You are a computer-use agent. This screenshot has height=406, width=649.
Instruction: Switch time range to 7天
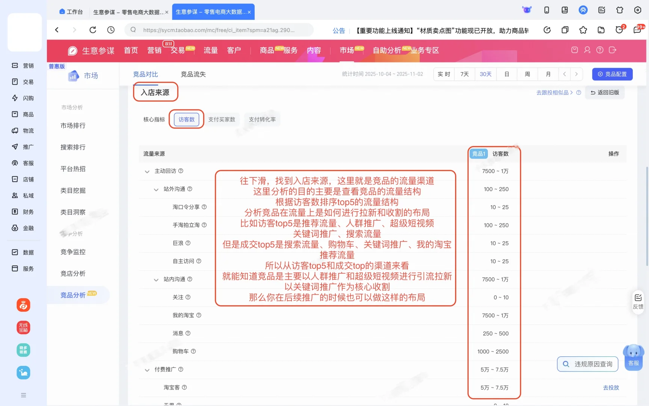(465, 74)
